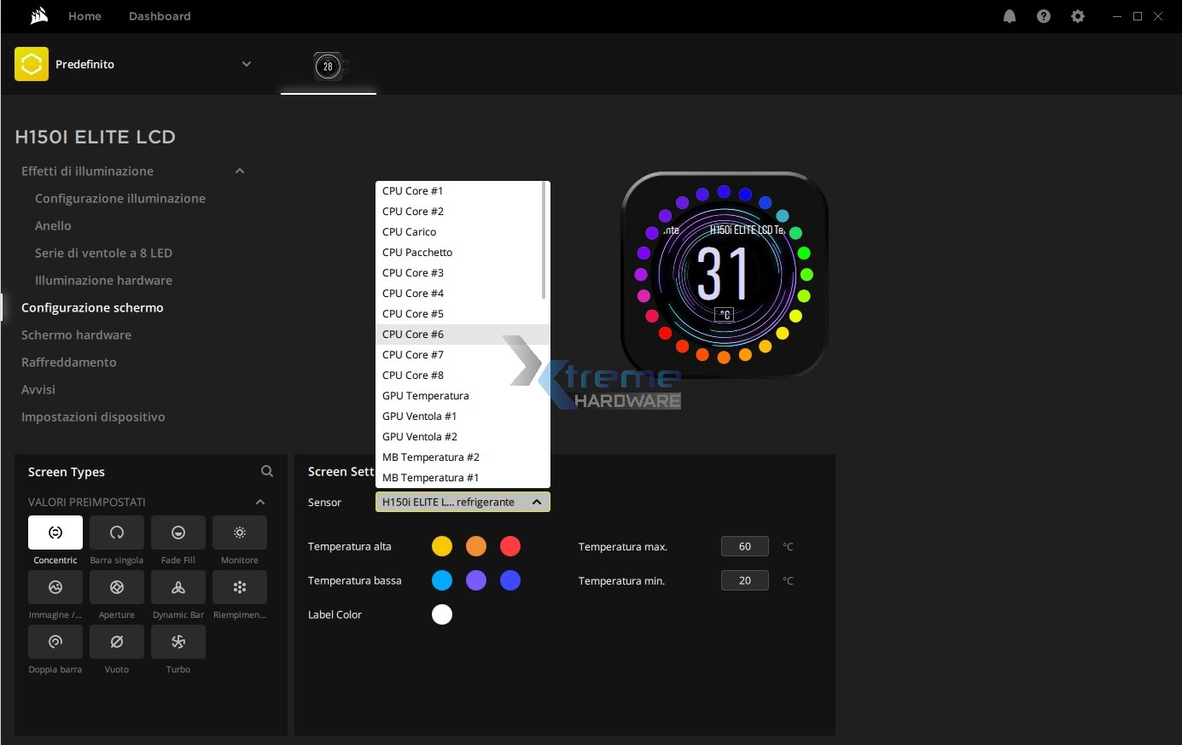Choose GPU Temperatura from sensor list
Screen dimensions: 1182x745
coord(426,396)
